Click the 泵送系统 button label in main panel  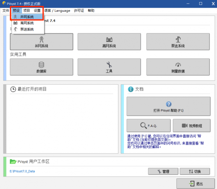(x=178, y=46)
